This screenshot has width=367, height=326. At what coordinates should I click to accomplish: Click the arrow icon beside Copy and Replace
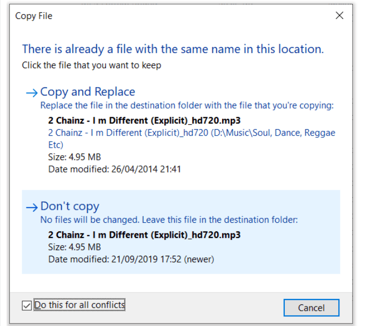[x=32, y=93]
